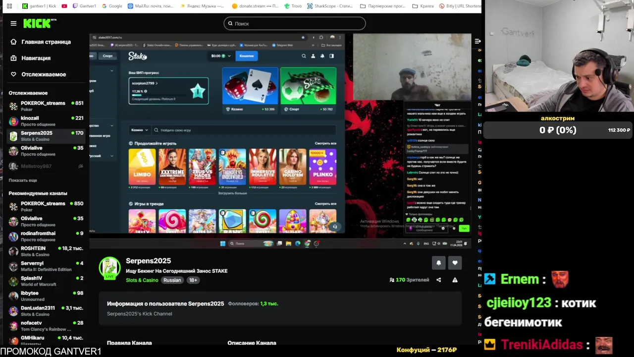The height and width of the screenshot is (357, 634).
Task: Open Главная страница in the sidebar
Action: pos(41,42)
